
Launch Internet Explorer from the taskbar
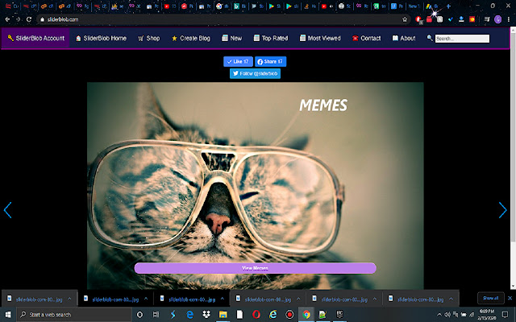tap(273, 315)
